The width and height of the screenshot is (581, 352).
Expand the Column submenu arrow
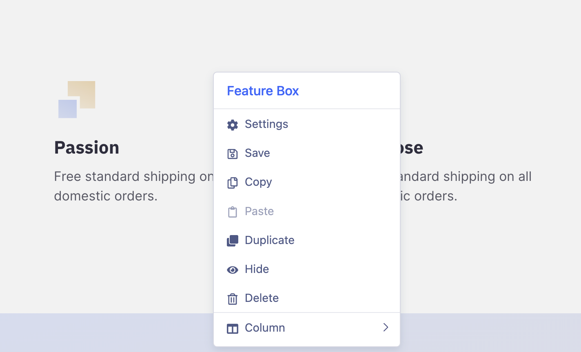tap(386, 328)
